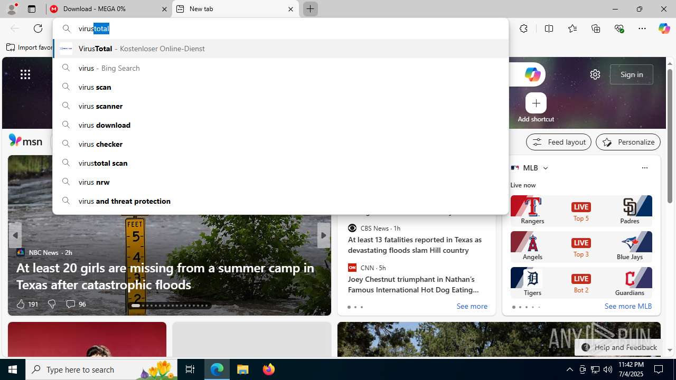Open Feed layout options

pyautogui.click(x=559, y=142)
